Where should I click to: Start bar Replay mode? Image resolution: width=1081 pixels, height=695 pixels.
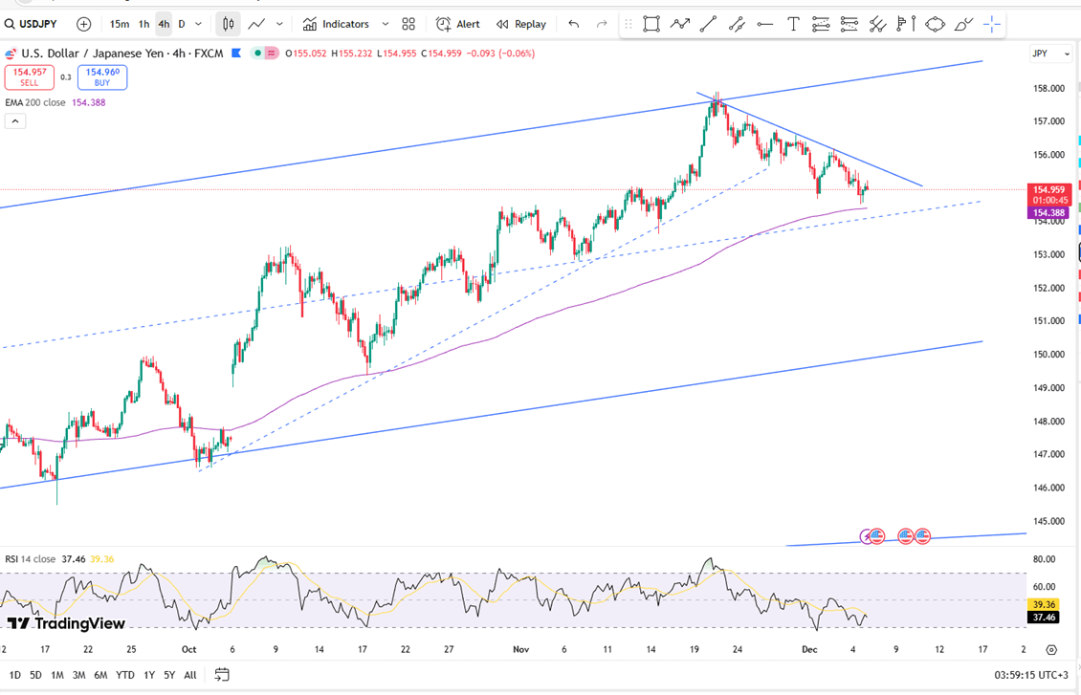(x=521, y=24)
